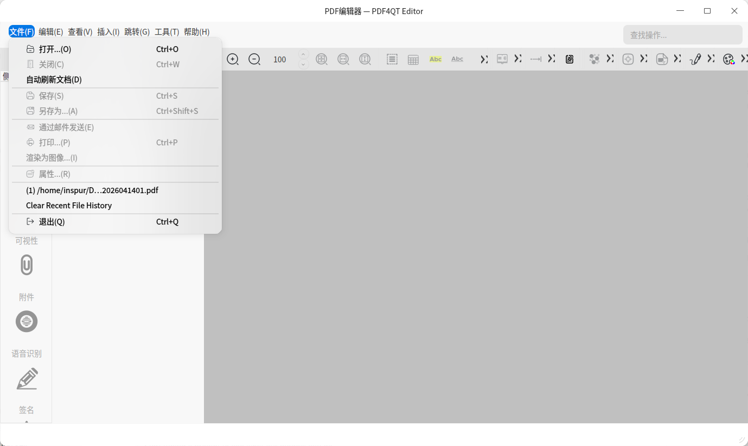Screen dimensions: 748x446
Task: Click Clear Recent File History
Action: (x=69, y=206)
